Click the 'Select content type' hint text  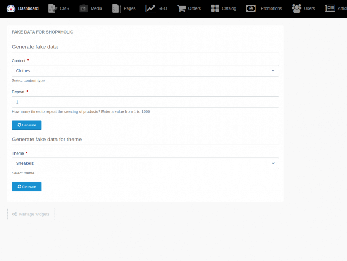point(28,81)
